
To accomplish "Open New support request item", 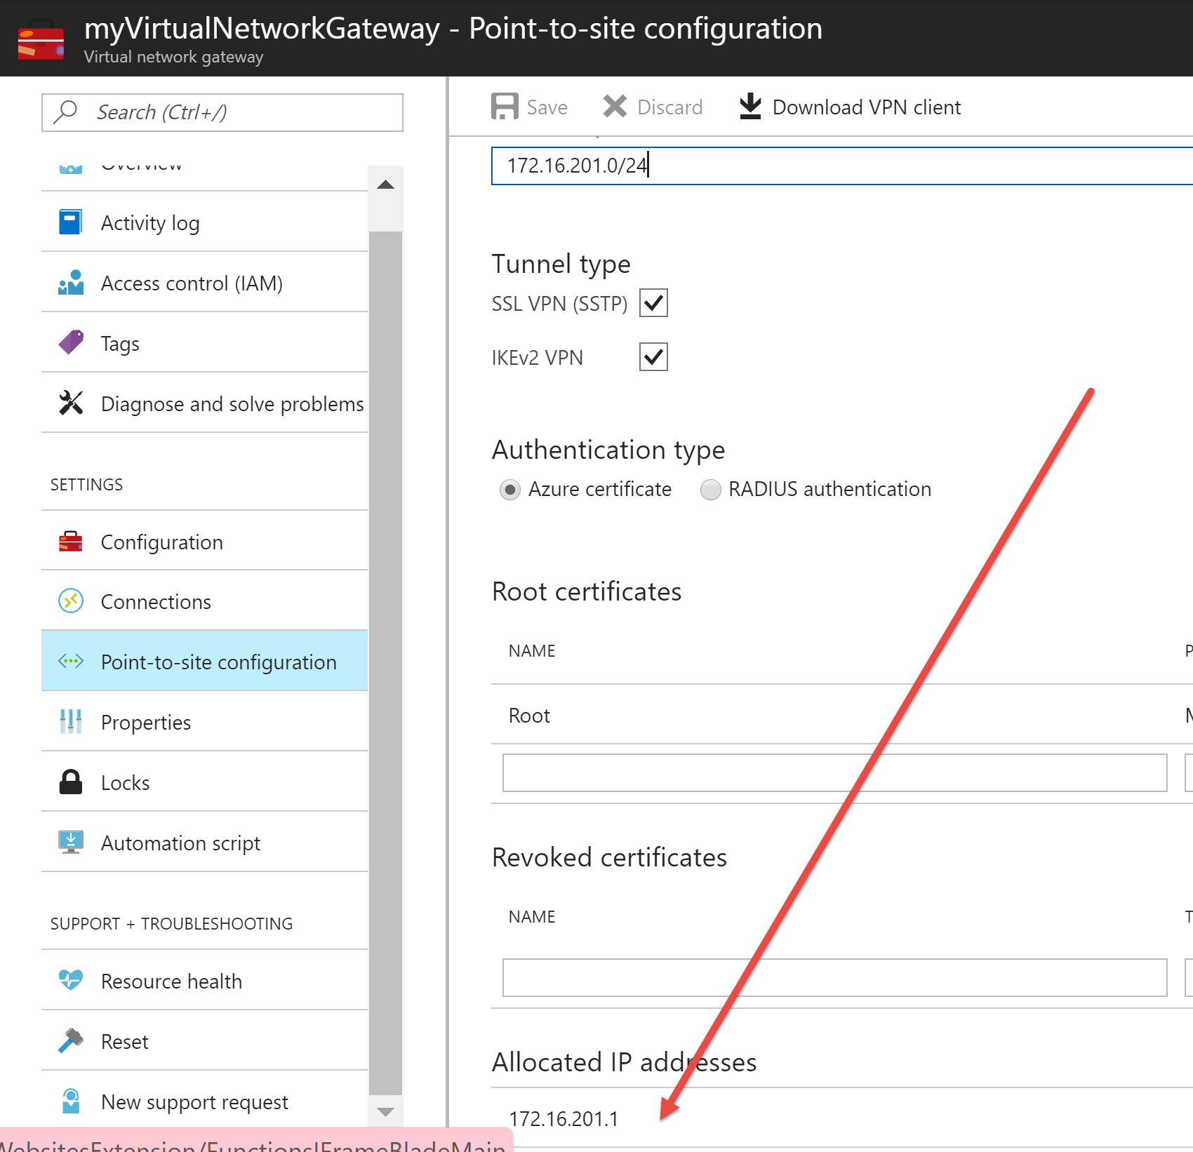I will (x=204, y=1101).
